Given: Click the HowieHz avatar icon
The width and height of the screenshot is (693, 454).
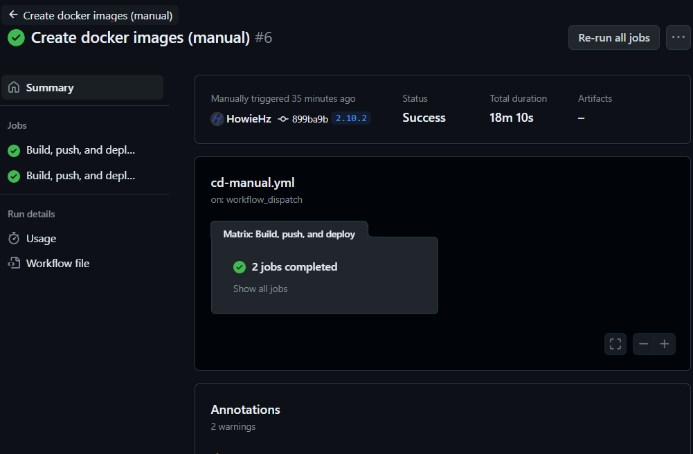Looking at the screenshot, I should click(x=217, y=119).
